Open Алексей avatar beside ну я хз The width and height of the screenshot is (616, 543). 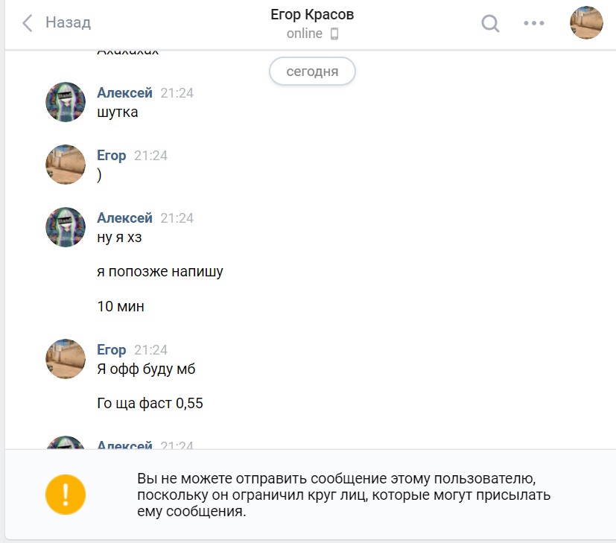pyautogui.click(x=66, y=226)
